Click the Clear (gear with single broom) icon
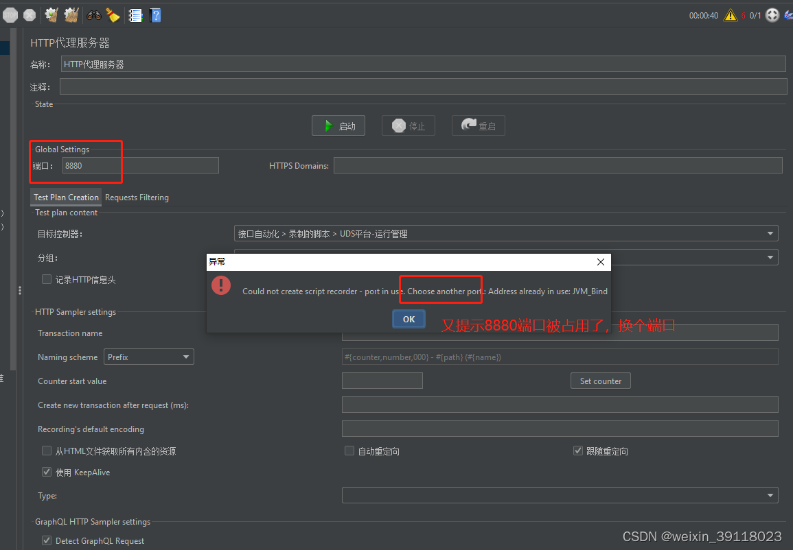Screen dimensions: 793x550 tap(51, 15)
